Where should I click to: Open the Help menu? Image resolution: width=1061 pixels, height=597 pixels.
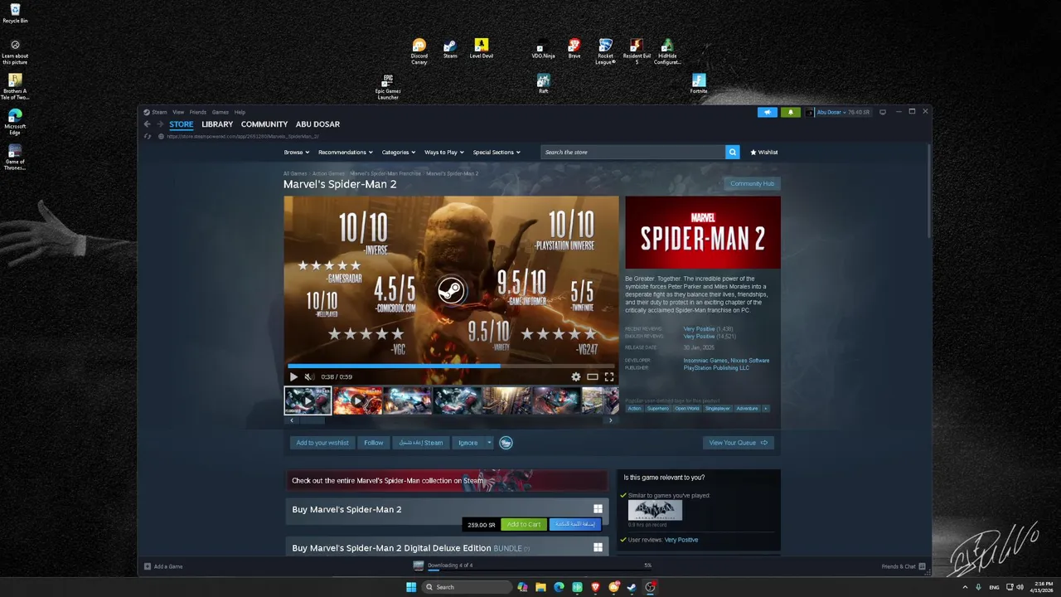tap(240, 112)
